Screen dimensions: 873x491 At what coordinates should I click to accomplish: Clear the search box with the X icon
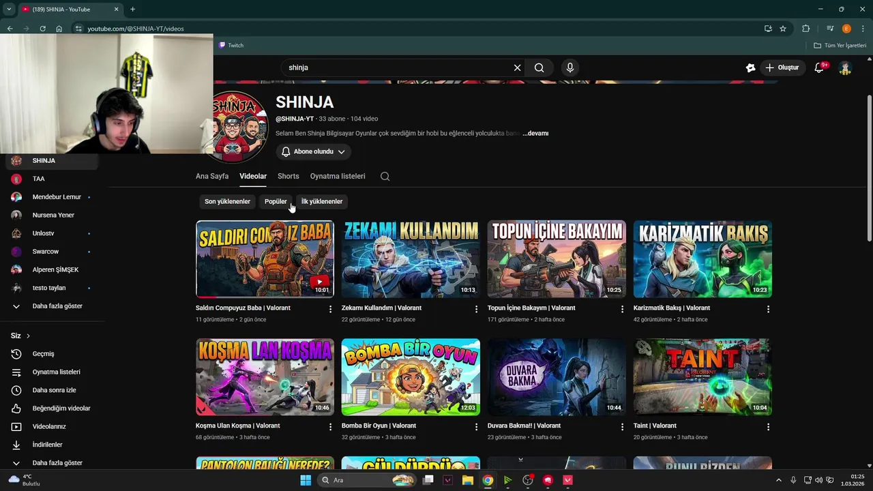[517, 68]
